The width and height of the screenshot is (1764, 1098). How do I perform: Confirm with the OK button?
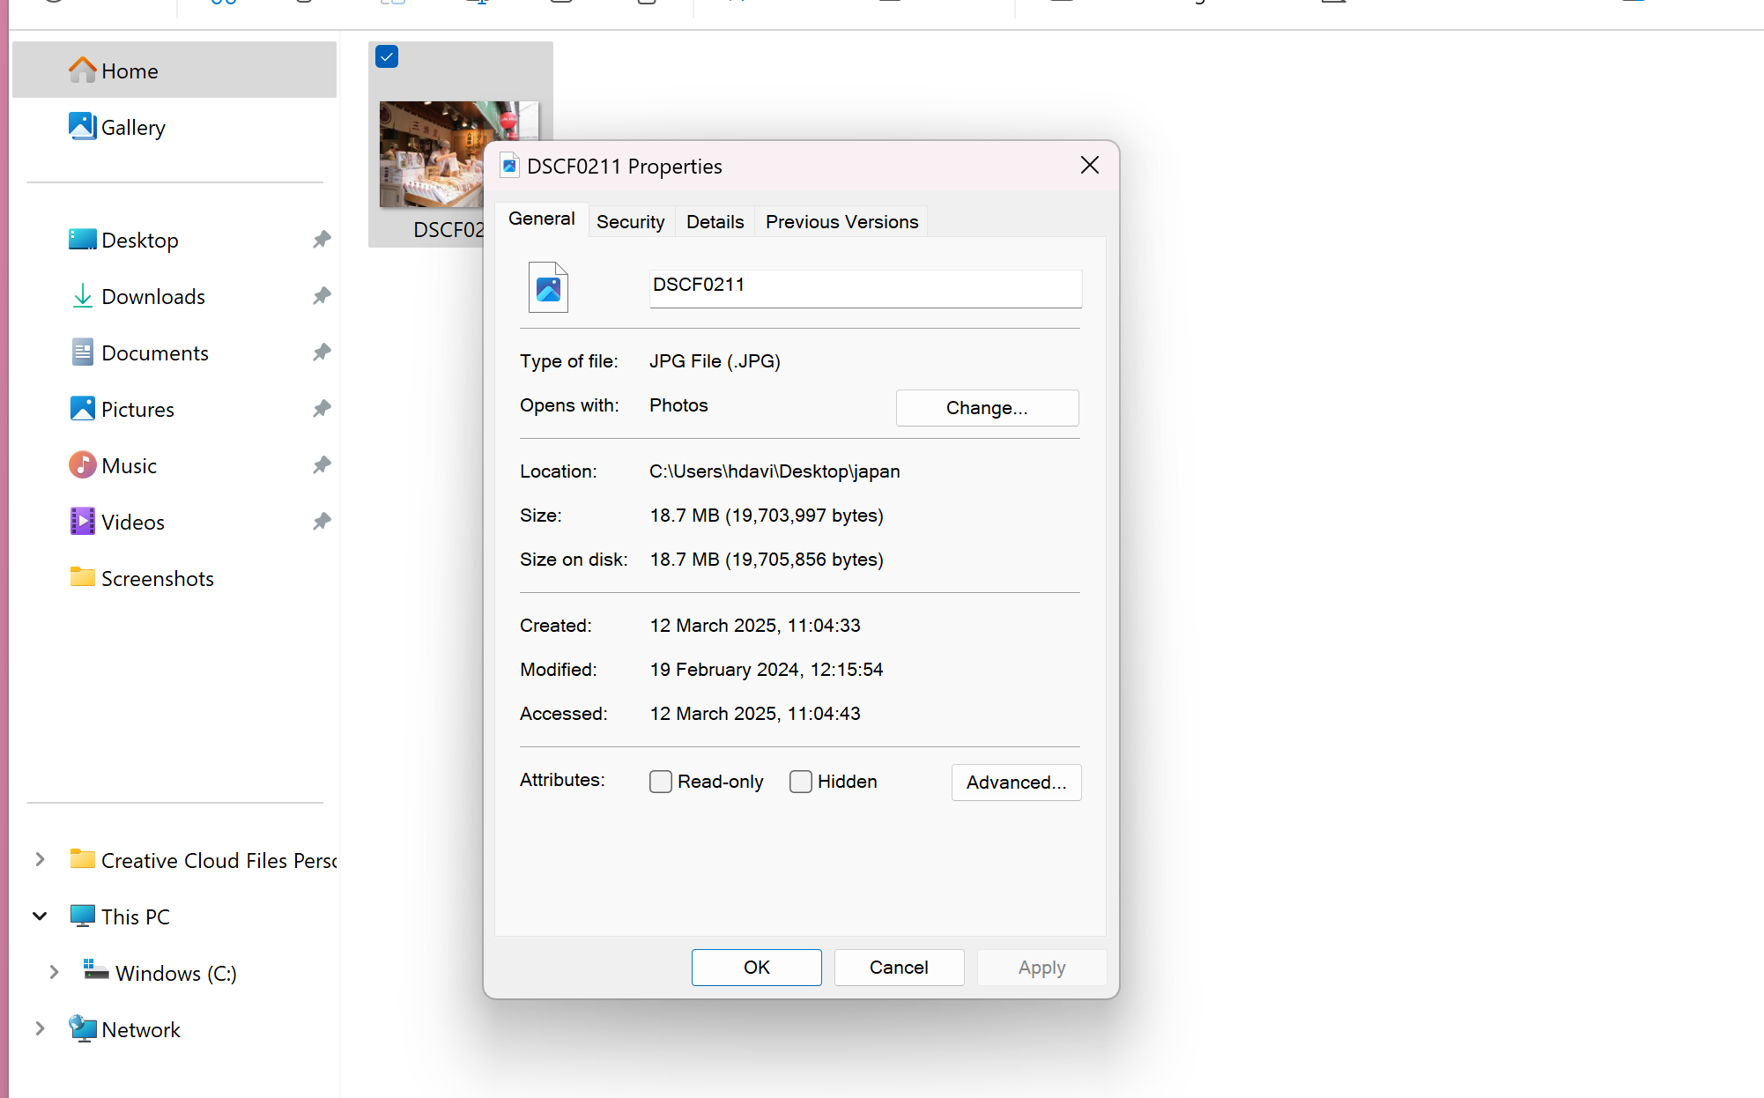tap(756, 968)
